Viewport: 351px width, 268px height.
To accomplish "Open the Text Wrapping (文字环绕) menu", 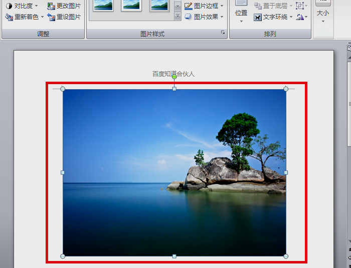I will click(273, 17).
